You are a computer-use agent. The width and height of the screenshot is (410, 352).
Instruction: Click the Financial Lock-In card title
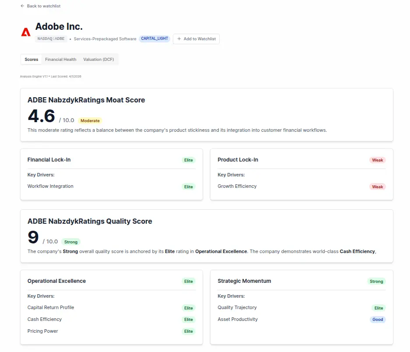click(49, 160)
